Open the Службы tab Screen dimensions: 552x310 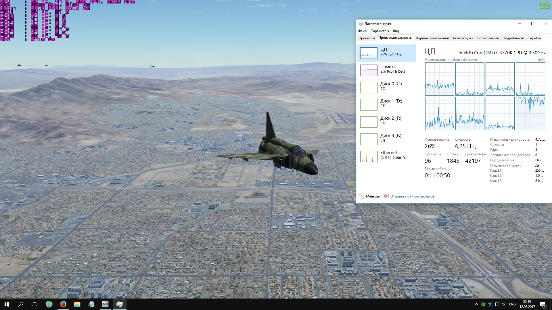(534, 38)
